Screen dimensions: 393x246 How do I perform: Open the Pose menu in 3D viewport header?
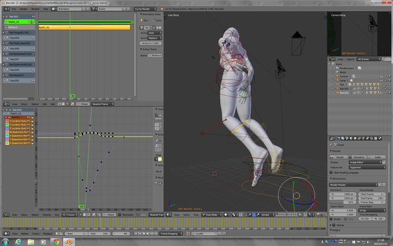coord(196,215)
